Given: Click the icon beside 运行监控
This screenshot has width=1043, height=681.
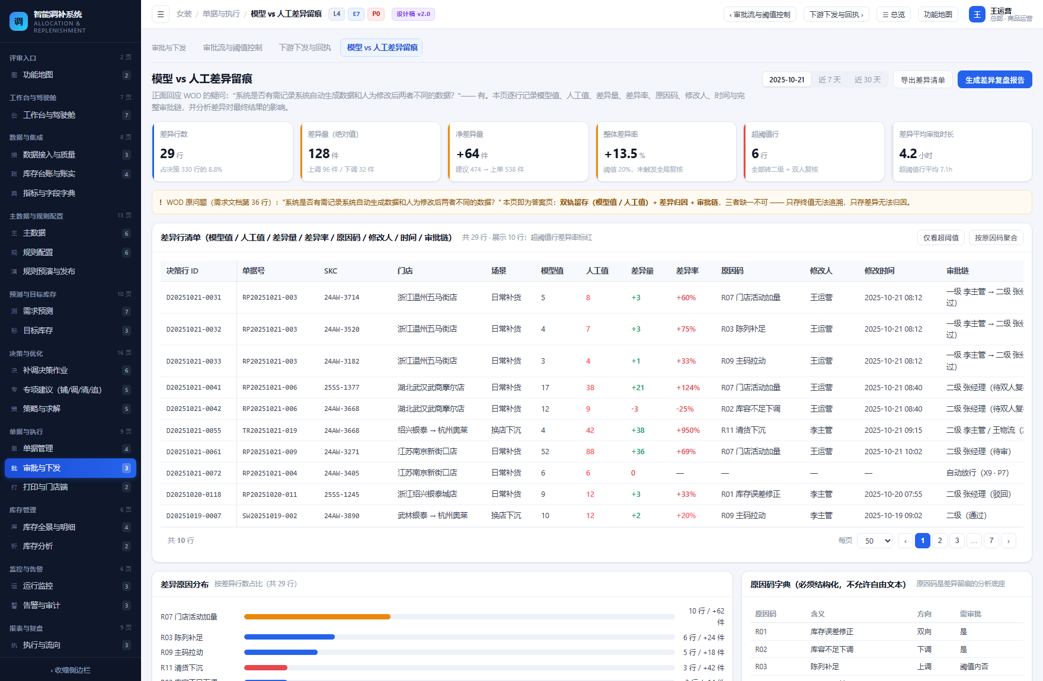Looking at the screenshot, I should click(14, 586).
